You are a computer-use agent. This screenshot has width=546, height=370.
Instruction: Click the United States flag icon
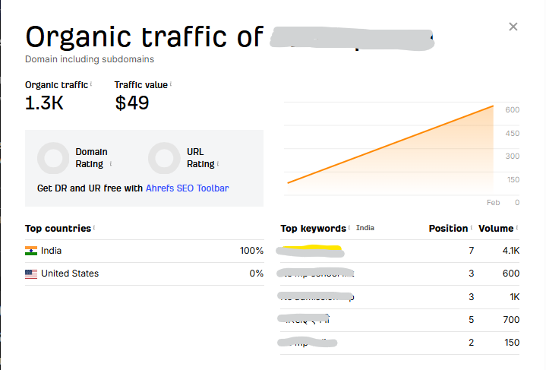pos(31,274)
